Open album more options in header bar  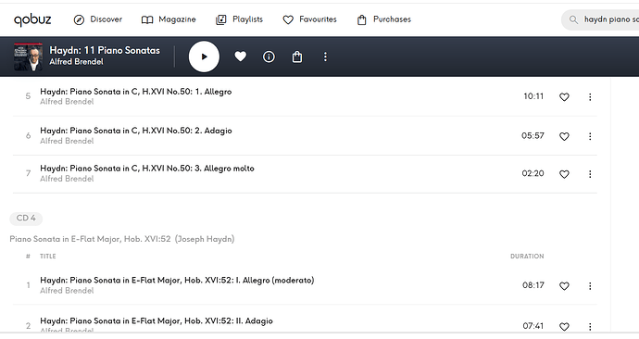pyautogui.click(x=325, y=56)
